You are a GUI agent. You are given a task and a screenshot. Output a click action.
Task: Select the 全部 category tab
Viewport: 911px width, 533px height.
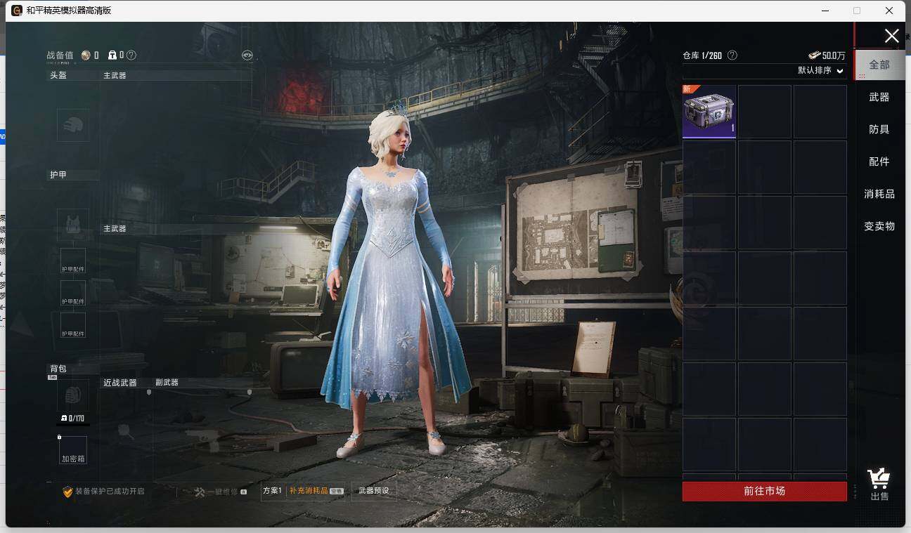(879, 65)
